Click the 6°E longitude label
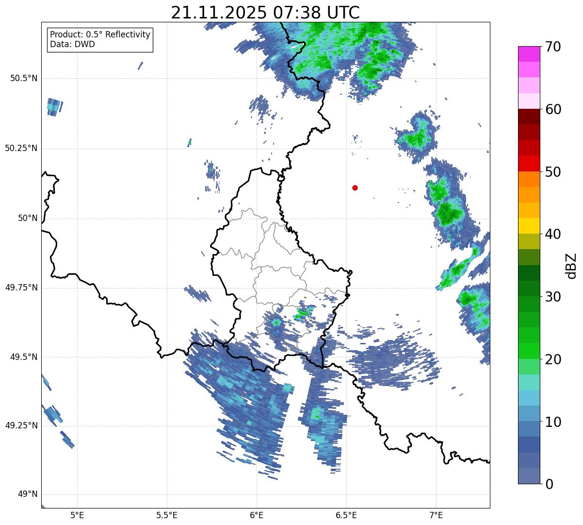Viewport: 583px width, 525px height. 257,515
